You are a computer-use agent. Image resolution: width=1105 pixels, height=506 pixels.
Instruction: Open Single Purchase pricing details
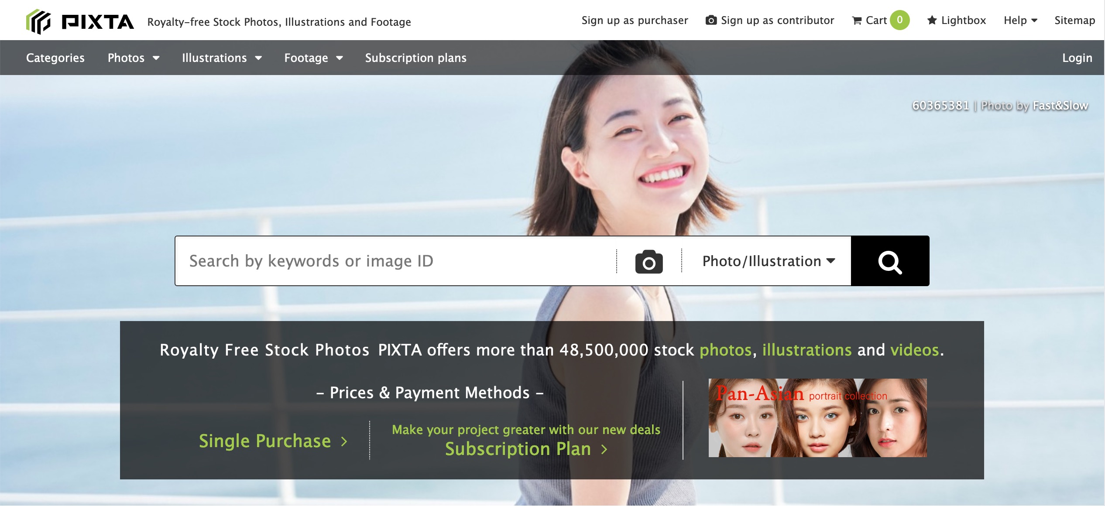tap(273, 441)
